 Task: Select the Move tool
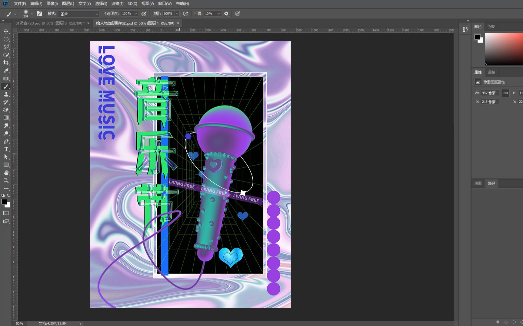(x=6, y=31)
